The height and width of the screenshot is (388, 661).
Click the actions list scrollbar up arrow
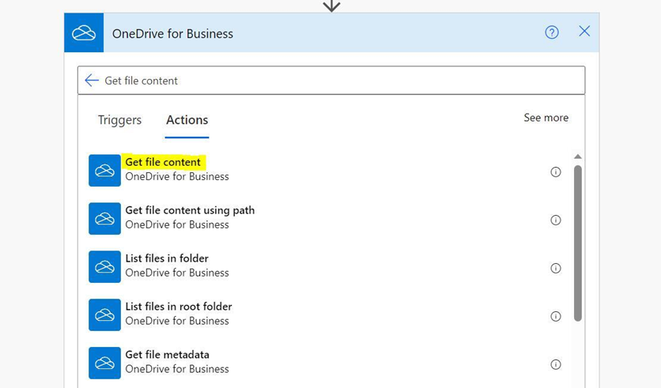(577, 156)
